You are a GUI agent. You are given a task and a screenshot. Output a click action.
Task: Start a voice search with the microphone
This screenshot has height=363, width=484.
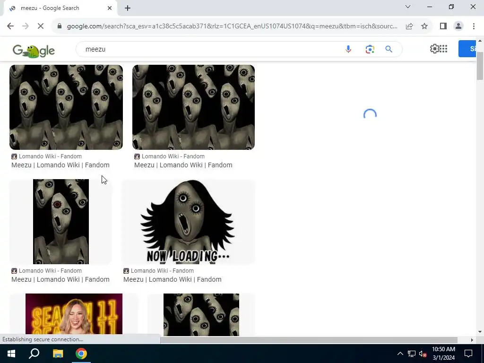(348, 49)
